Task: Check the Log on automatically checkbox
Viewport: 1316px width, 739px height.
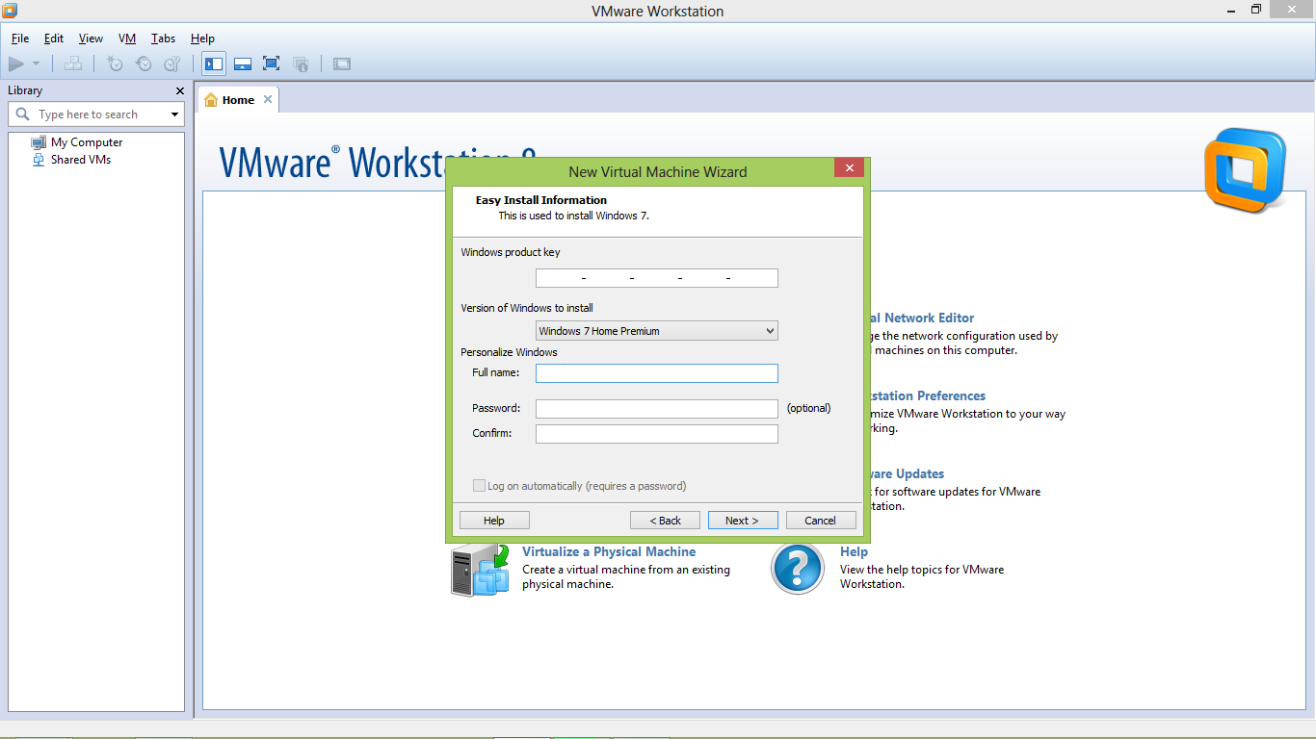Action: coord(479,486)
